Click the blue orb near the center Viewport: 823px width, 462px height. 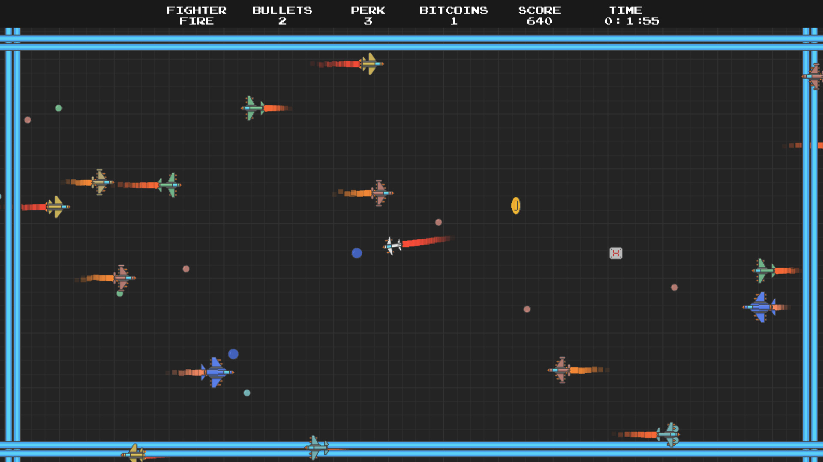point(357,253)
